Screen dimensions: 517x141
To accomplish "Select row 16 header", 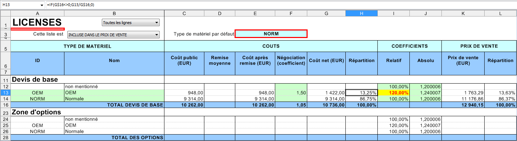I will coord(5,105).
